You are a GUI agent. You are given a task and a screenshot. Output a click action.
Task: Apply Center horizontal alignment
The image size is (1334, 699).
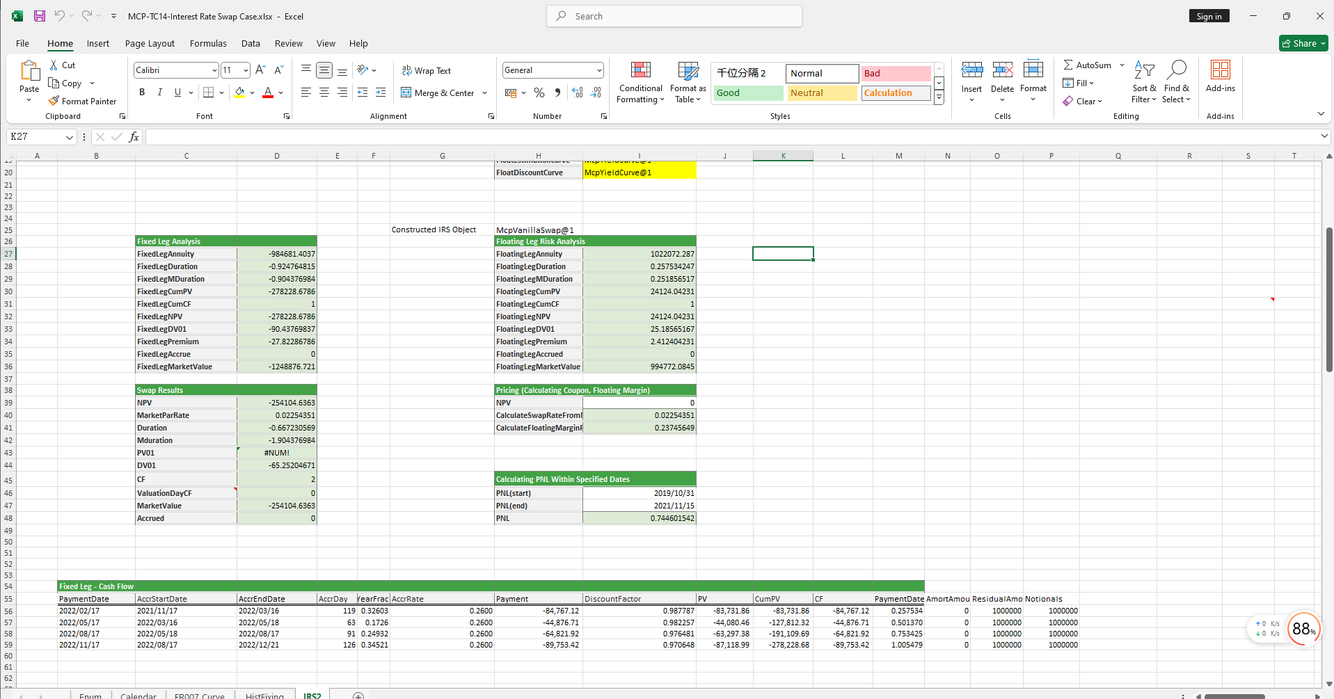point(324,92)
